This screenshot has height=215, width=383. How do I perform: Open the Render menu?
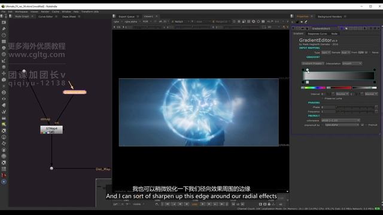pos(45,12)
